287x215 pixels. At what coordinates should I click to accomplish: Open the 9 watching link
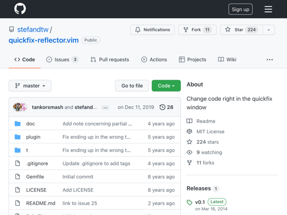point(209,152)
